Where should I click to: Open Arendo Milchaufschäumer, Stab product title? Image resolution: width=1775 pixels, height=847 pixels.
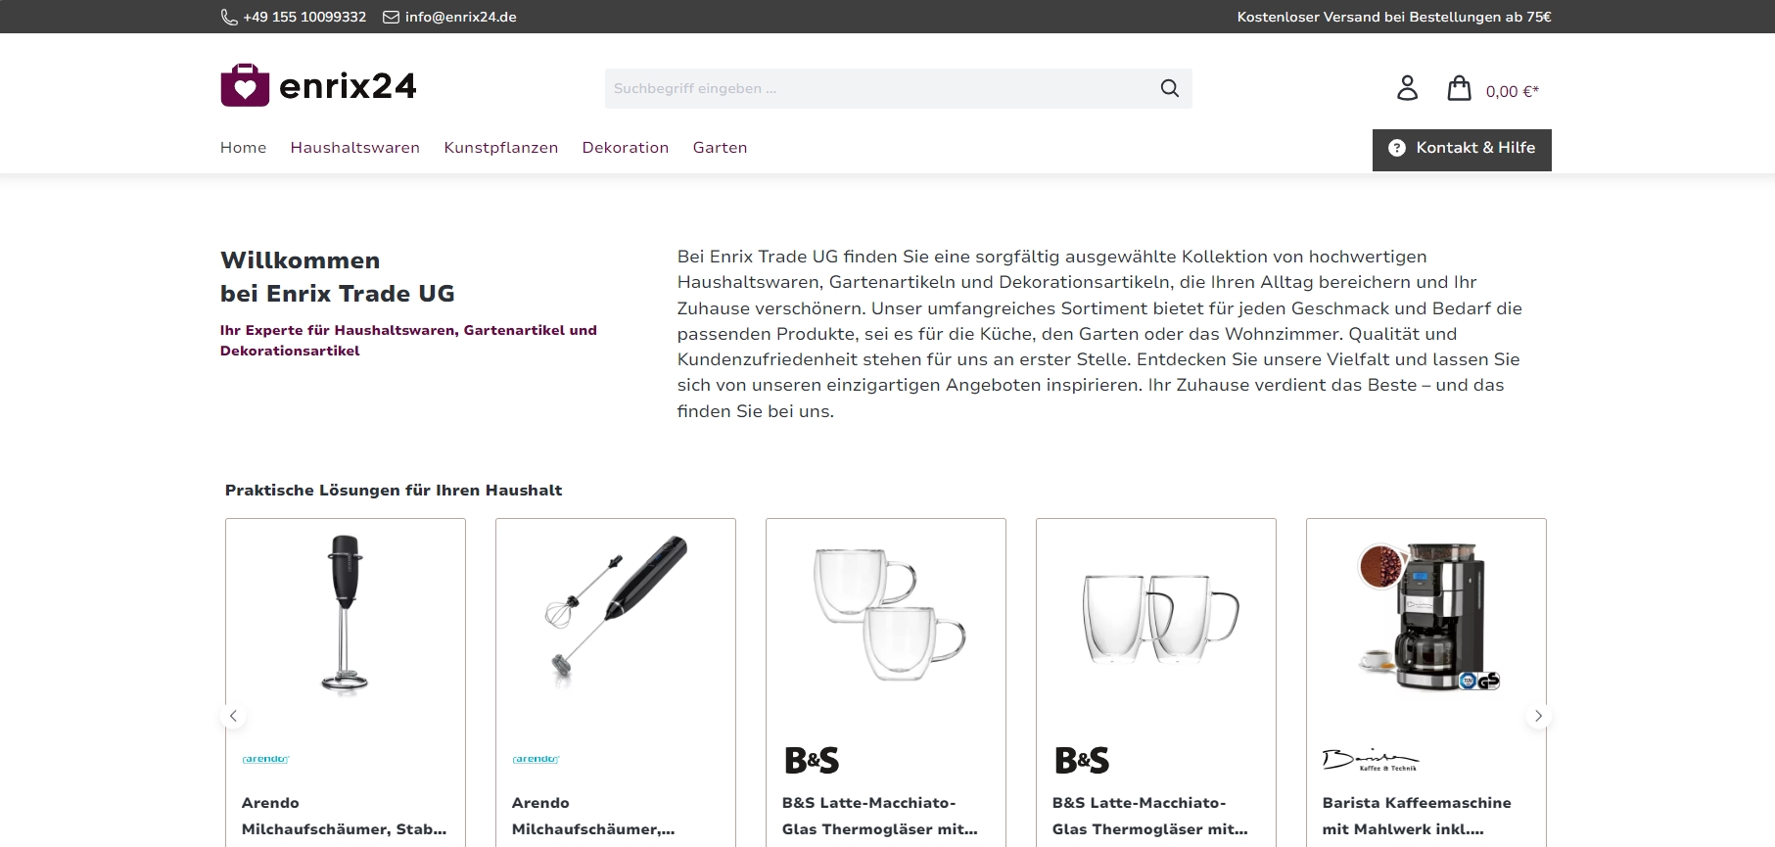pyautogui.click(x=344, y=816)
